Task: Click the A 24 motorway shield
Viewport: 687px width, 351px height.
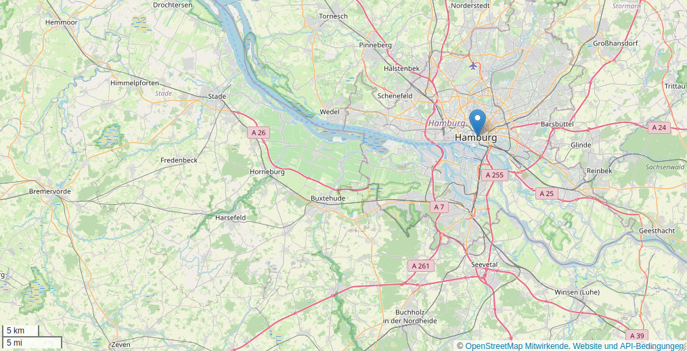Action: point(659,128)
